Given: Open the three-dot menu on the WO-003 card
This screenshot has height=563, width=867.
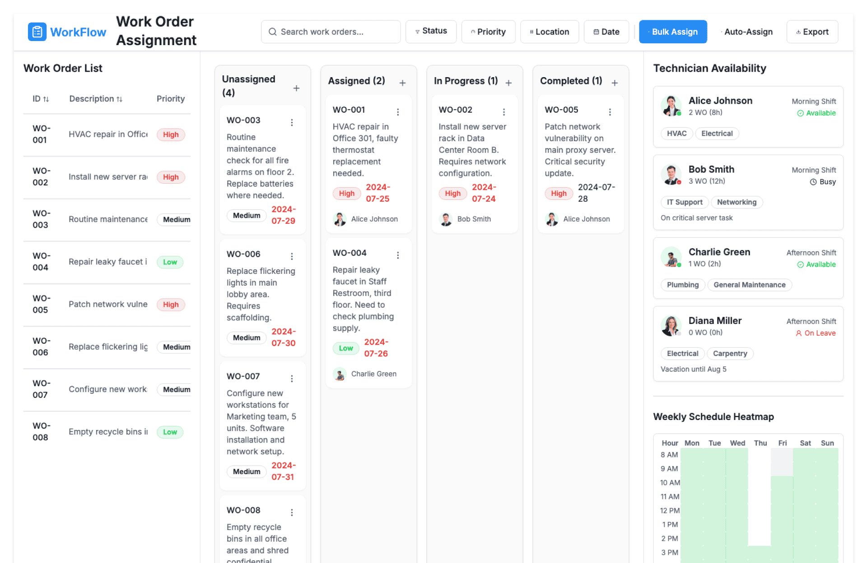Looking at the screenshot, I should (292, 122).
